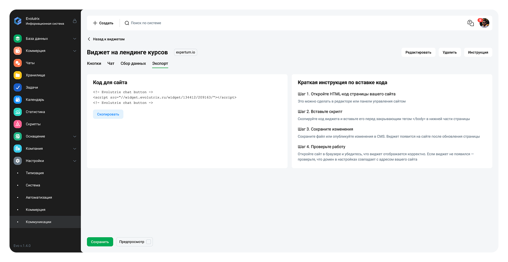Switch to the Сбор данных tab

(x=133, y=64)
